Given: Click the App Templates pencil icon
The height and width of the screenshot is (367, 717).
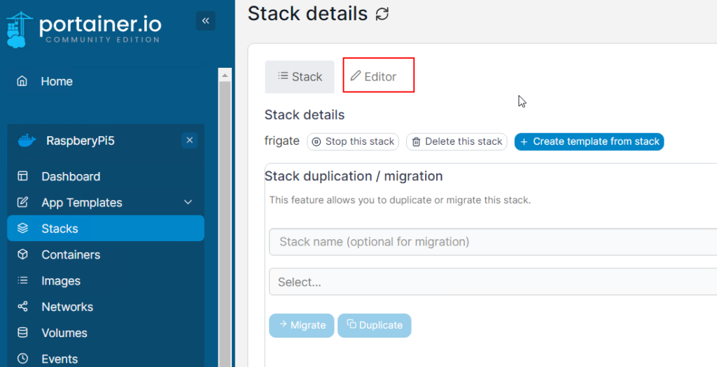Looking at the screenshot, I should [x=22, y=202].
